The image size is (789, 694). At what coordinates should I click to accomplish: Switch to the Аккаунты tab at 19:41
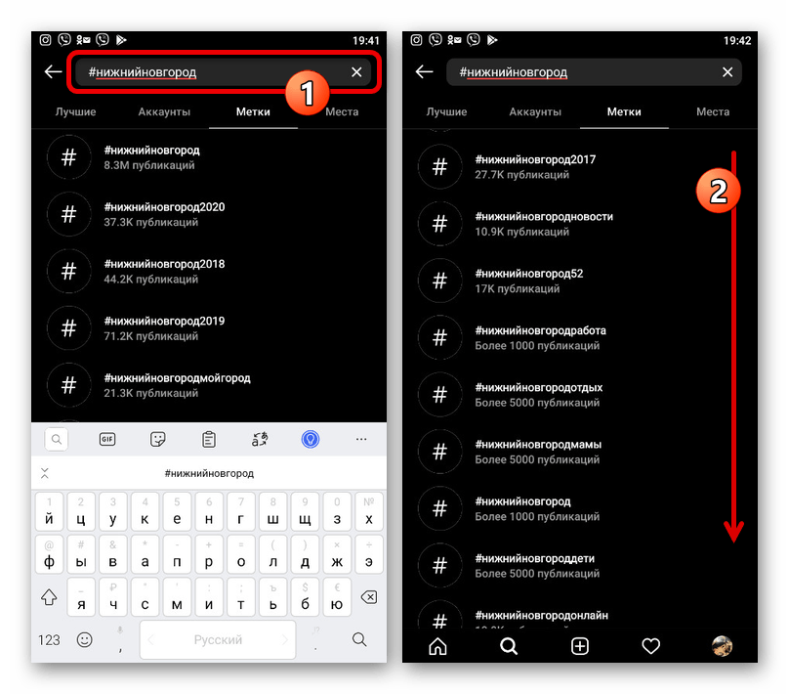click(164, 111)
